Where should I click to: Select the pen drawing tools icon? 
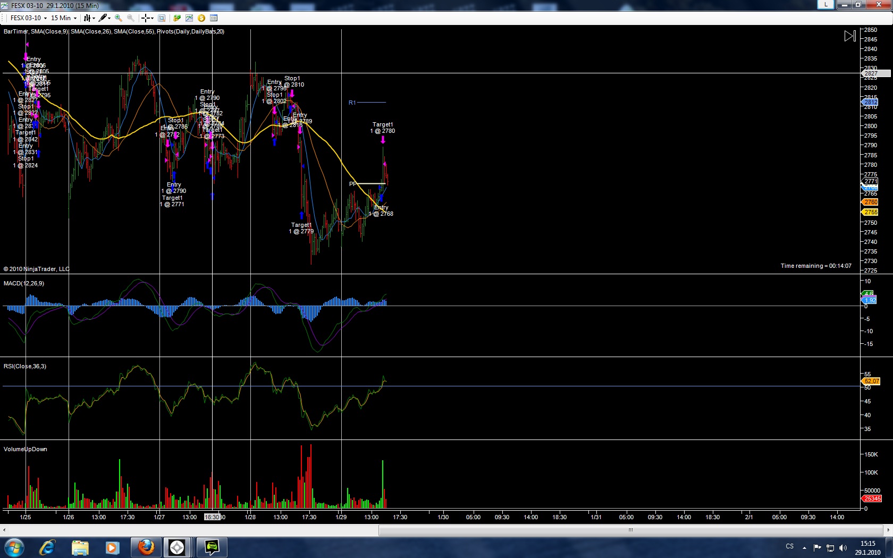(x=103, y=18)
